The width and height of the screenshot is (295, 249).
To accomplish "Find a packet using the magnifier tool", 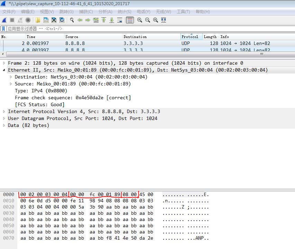I will click(72, 20).
